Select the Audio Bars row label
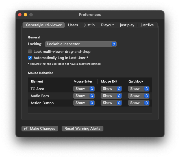Screen dimensions: 180x158 [x=40, y=96]
